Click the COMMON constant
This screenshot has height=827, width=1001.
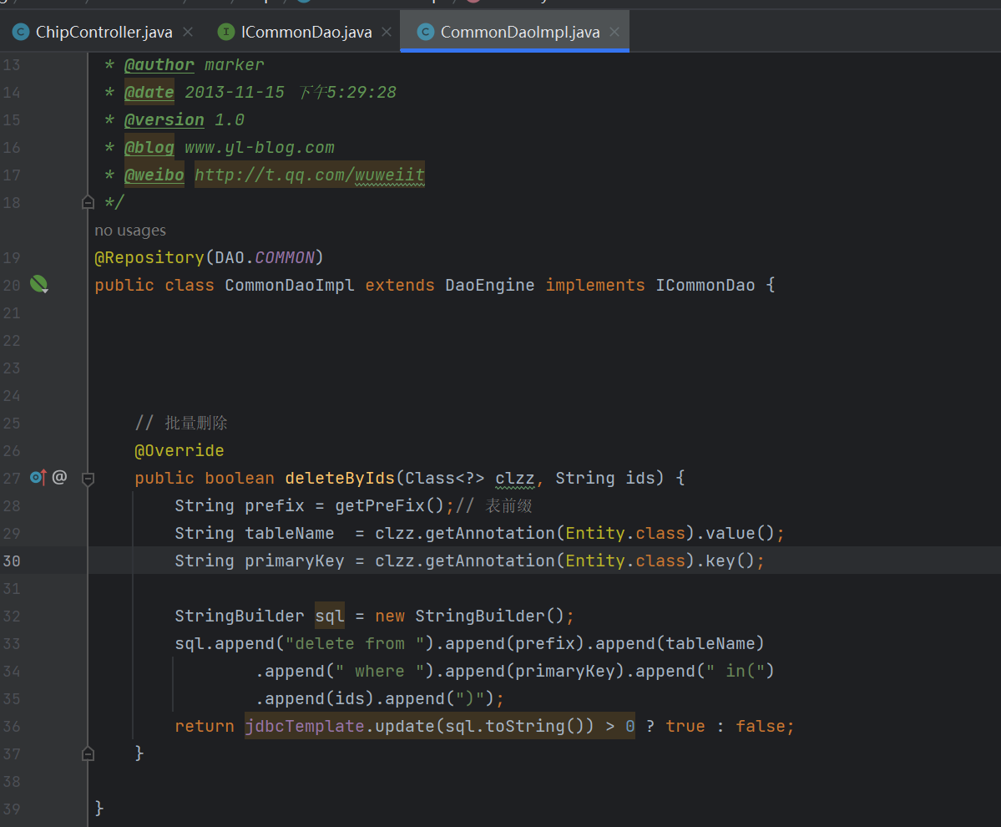pyautogui.click(x=285, y=258)
